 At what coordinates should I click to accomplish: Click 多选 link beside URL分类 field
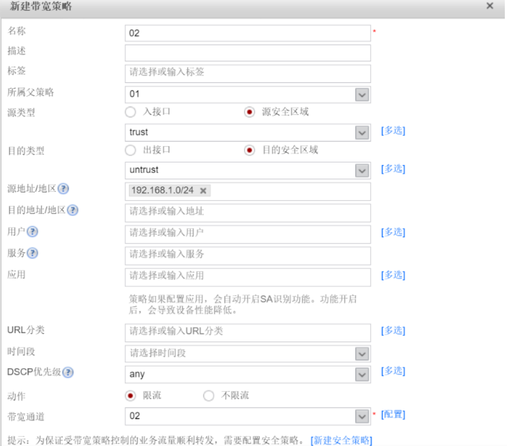[x=393, y=330]
